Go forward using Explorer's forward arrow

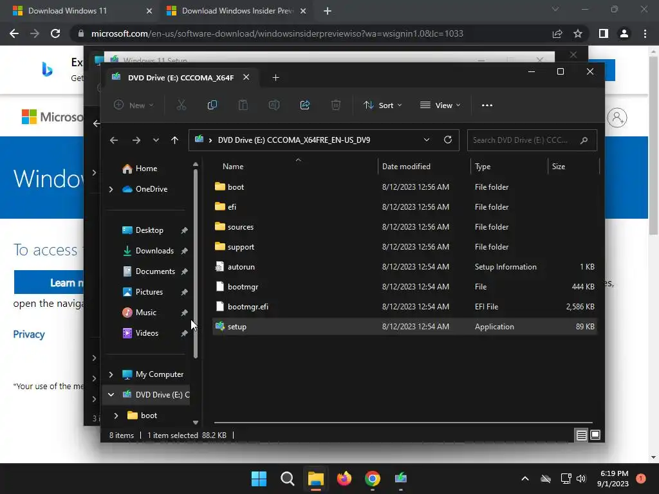point(136,140)
